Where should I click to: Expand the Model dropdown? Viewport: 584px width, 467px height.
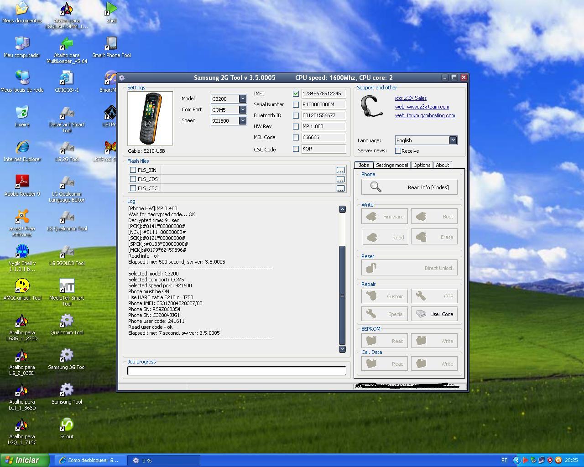[243, 99]
